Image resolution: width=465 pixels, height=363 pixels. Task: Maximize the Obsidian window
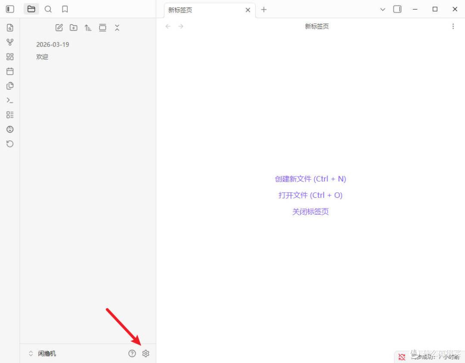pyautogui.click(x=435, y=9)
